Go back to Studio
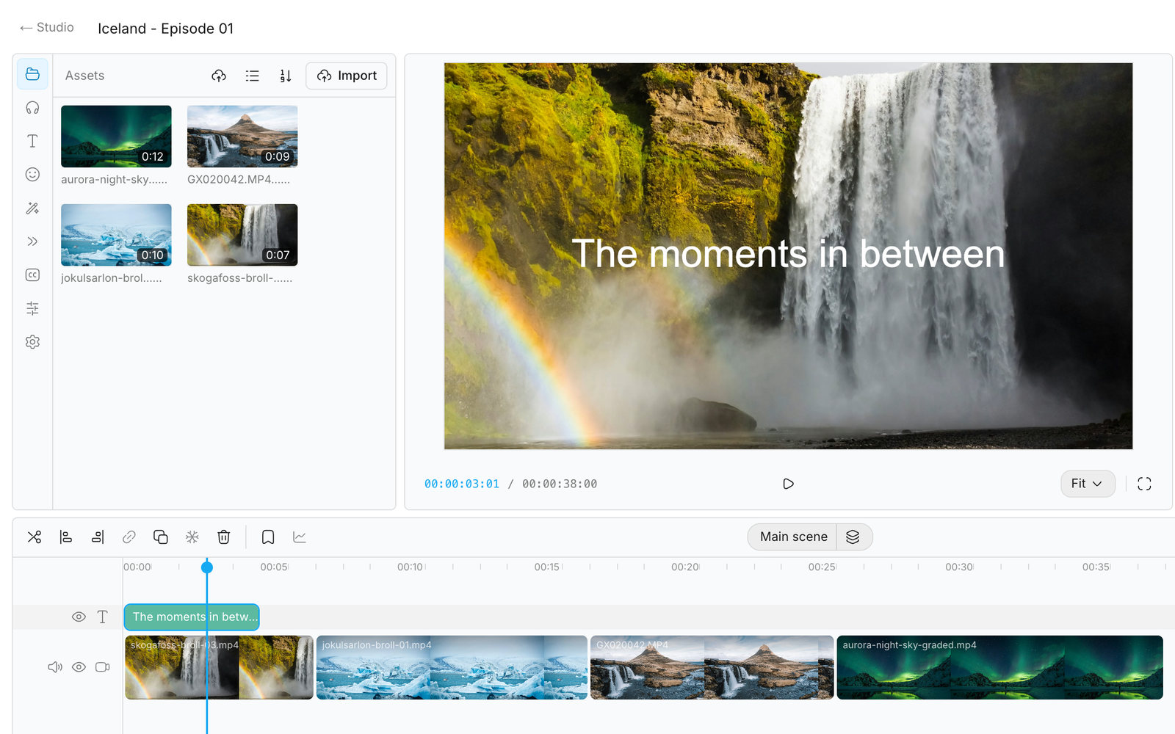1175x734 pixels. tap(46, 27)
